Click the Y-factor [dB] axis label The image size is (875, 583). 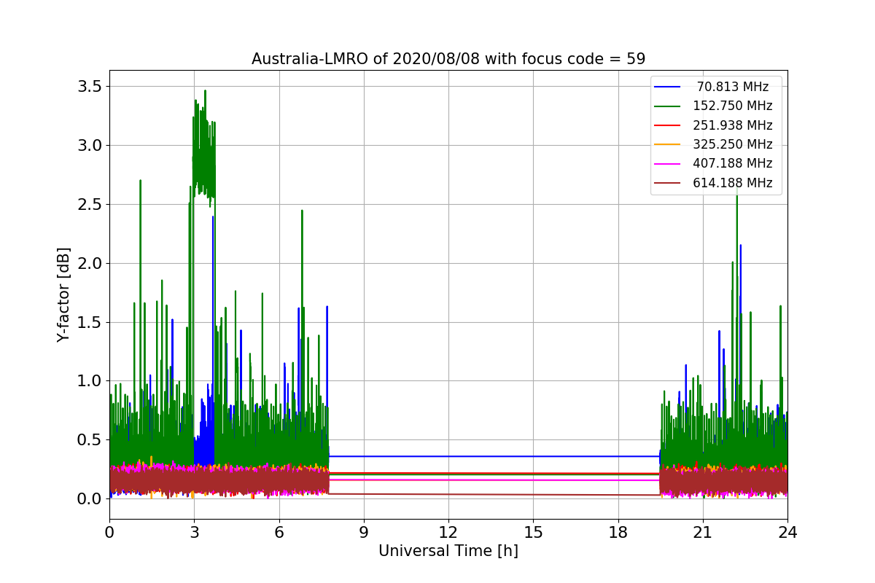(x=64, y=294)
